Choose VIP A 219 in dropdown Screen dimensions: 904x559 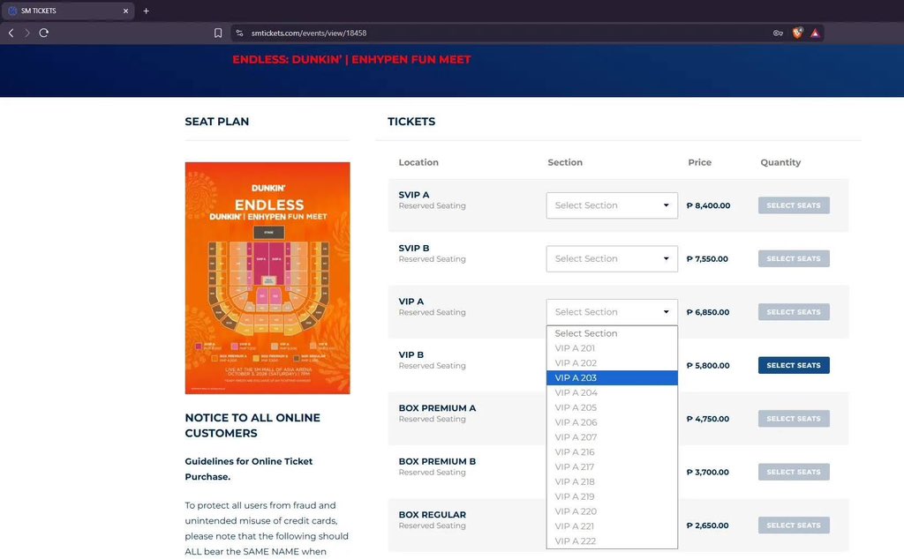612,496
